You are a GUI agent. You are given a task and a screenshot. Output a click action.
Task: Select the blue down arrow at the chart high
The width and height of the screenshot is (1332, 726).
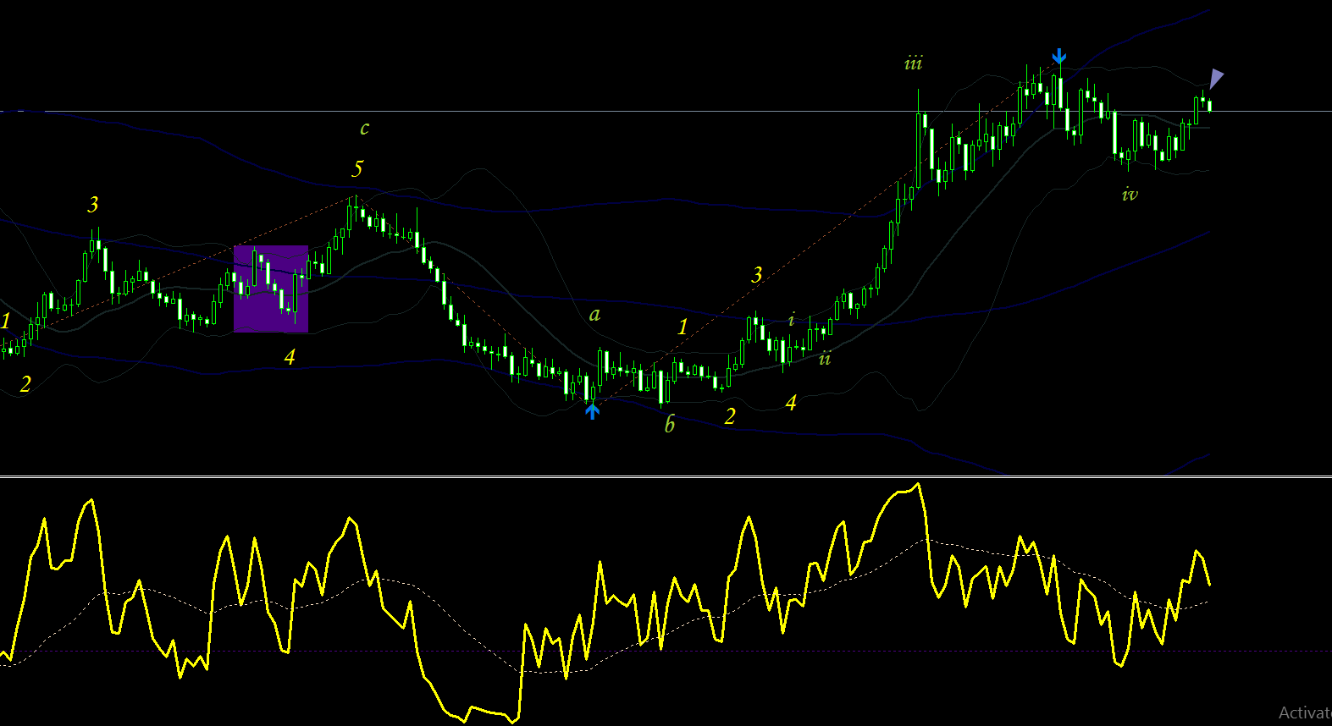pos(1059,57)
